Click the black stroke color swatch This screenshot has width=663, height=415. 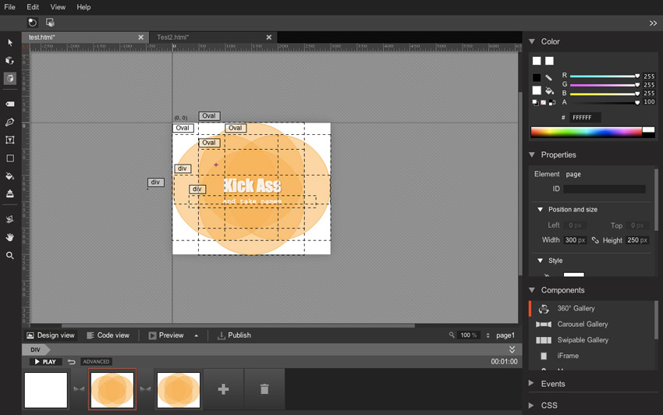point(537,78)
